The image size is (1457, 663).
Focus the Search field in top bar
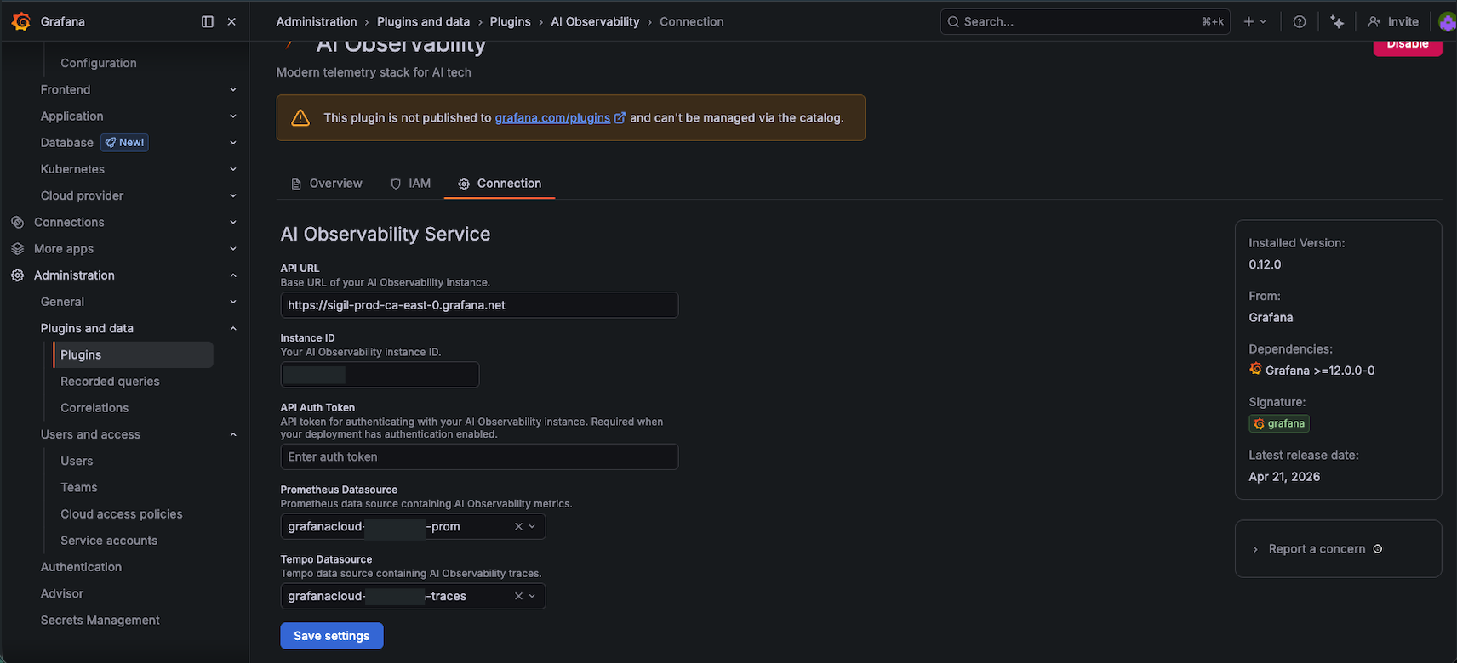1085,21
